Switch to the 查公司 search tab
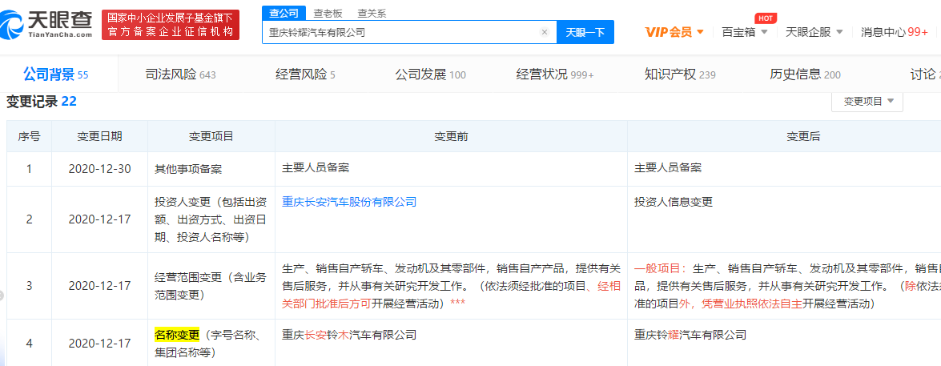 pyautogui.click(x=284, y=13)
